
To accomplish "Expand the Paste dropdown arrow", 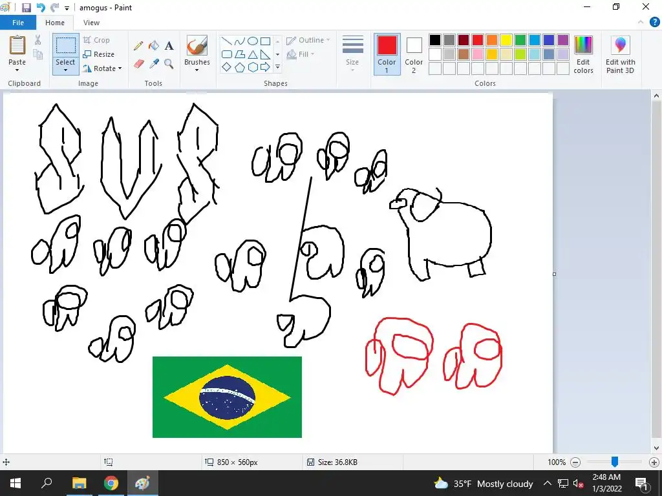I will (17, 70).
